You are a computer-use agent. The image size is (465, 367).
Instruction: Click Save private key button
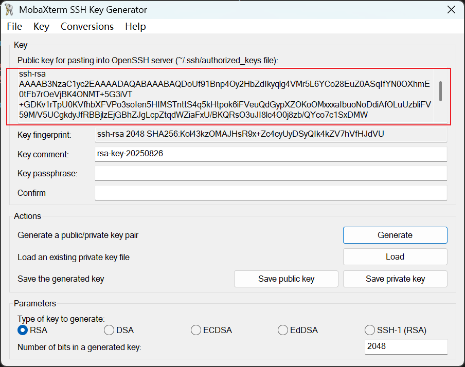coord(395,279)
